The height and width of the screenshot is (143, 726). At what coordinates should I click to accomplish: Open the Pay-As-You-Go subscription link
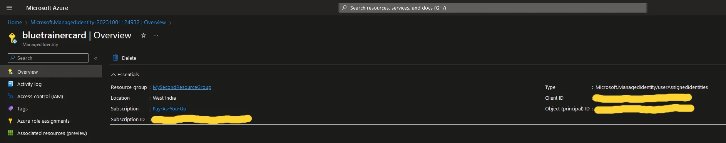[169, 109]
